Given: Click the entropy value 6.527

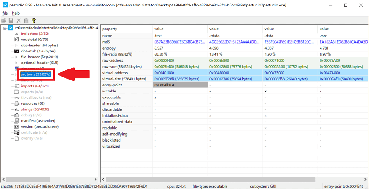Looking at the screenshot, I should click(159, 48).
